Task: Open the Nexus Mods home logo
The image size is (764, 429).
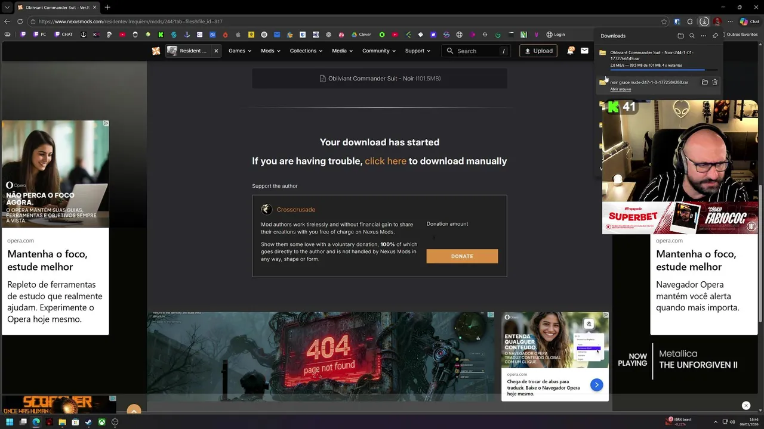Action: pyautogui.click(x=156, y=51)
